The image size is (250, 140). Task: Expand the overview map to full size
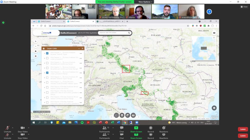point(214,38)
